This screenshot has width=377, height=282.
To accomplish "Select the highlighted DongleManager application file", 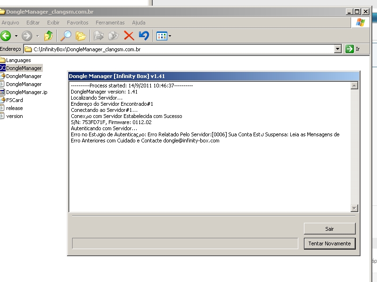I will pyautogui.click(x=21, y=68).
